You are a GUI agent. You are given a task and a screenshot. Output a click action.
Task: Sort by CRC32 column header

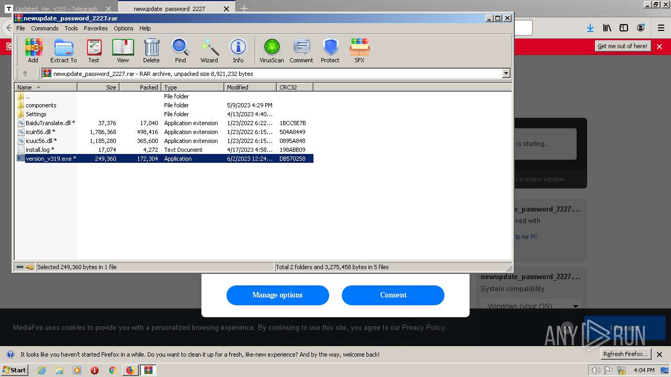295,87
